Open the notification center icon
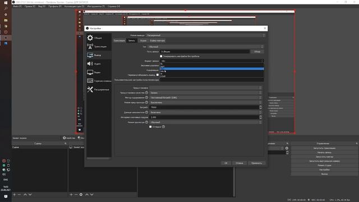359x202 pixels. pos(6,196)
